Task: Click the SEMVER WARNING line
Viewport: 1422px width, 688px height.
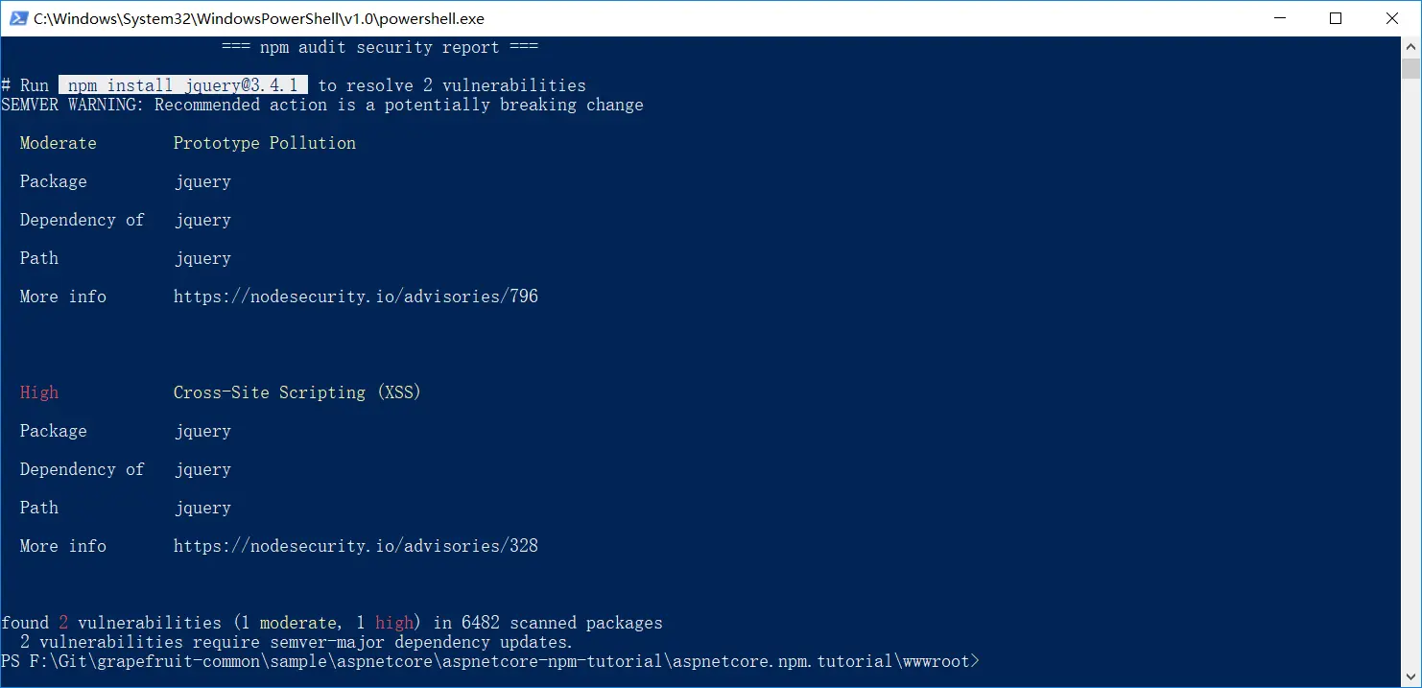Action: coord(322,105)
